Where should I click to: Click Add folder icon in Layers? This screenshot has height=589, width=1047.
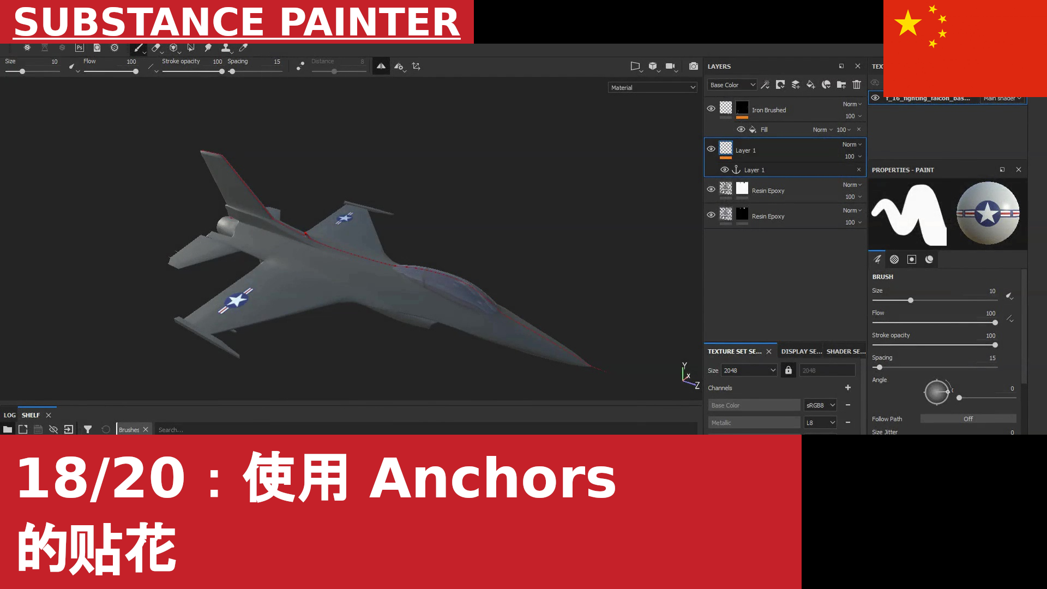pyautogui.click(x=841, y=85)
